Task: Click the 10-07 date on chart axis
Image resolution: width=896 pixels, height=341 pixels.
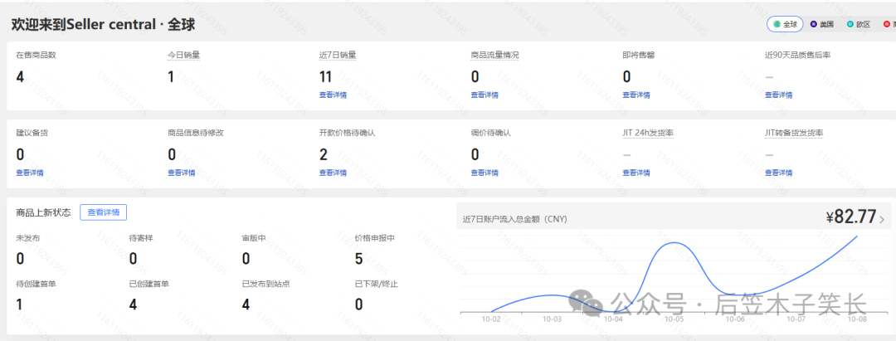Action: click(796, 319)
